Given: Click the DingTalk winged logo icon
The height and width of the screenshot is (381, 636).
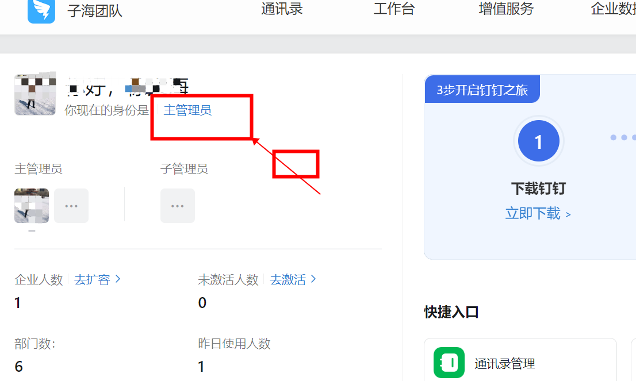Looking at the screenshot, I should point(41,10).
